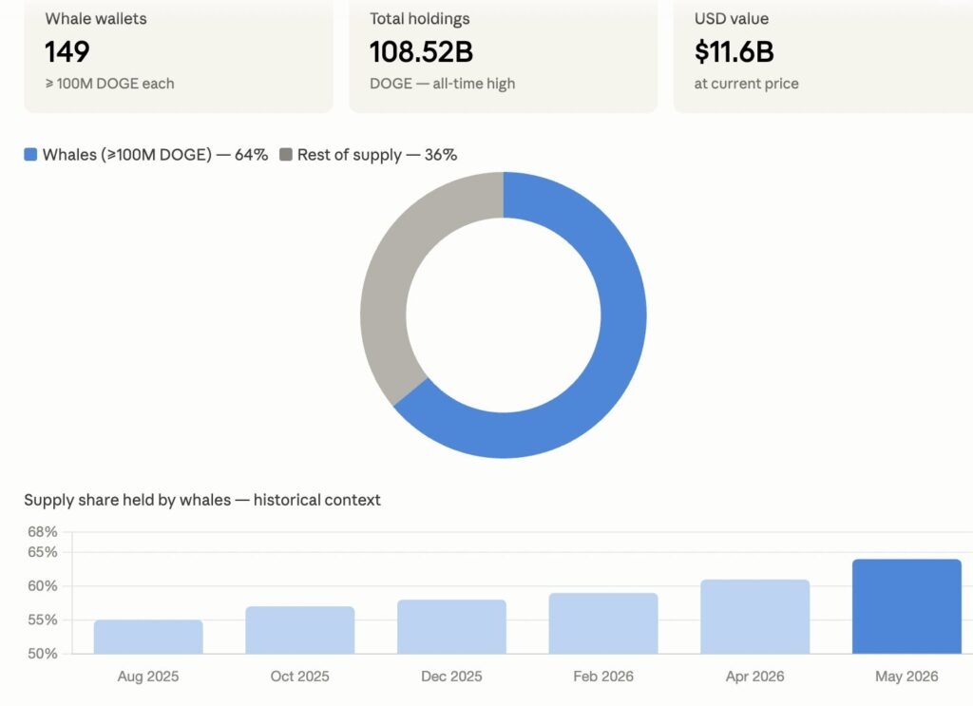Viewport: 973px width, 706px height.
Task: Click the gray Rest of supply swatch
Action: pyautogui.click(x=285, y=155)
